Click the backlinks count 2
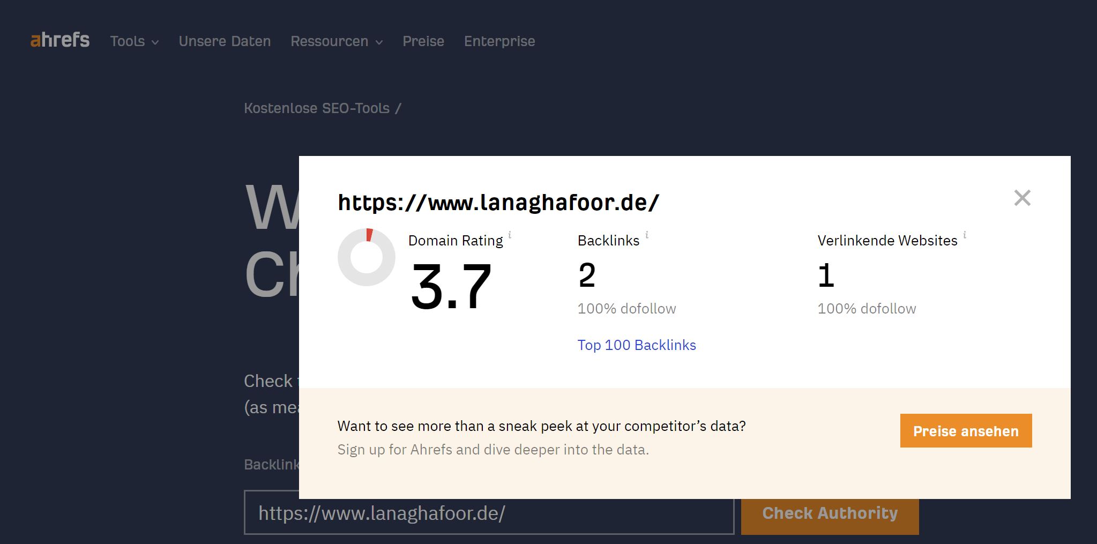This screenshot has height=544, width=1097. pyautogui.click(x=587, y=275)
